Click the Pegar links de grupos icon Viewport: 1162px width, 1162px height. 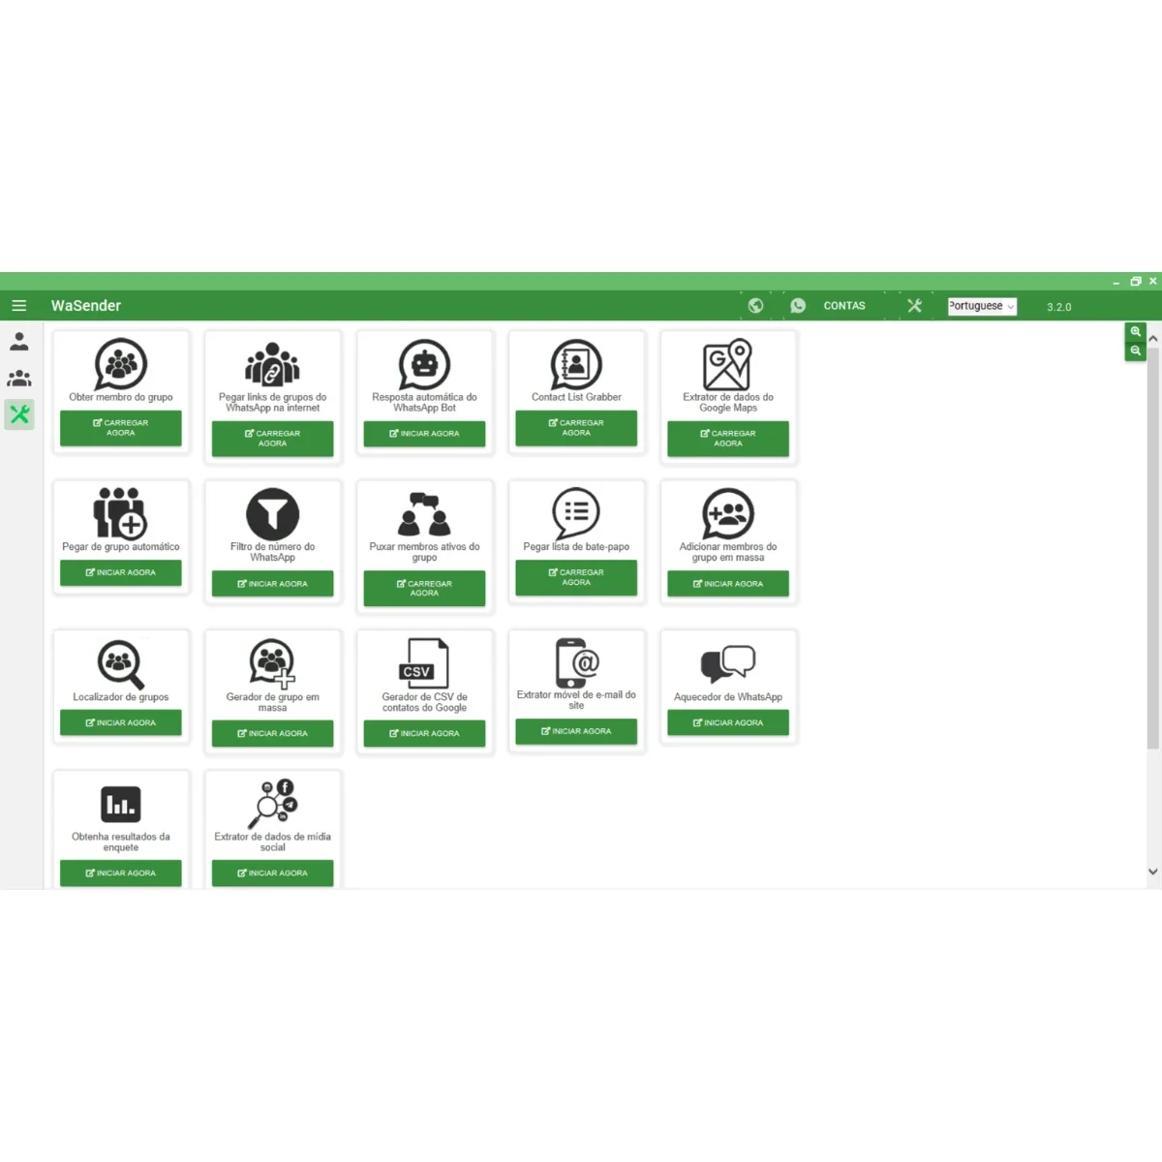click(x=273, y=364)
